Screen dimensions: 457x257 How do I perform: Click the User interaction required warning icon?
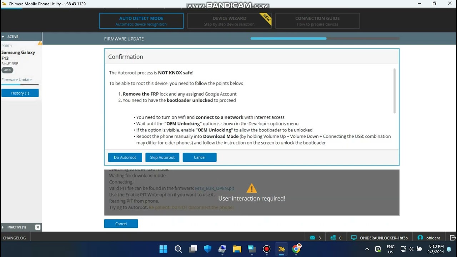[252, 188]
